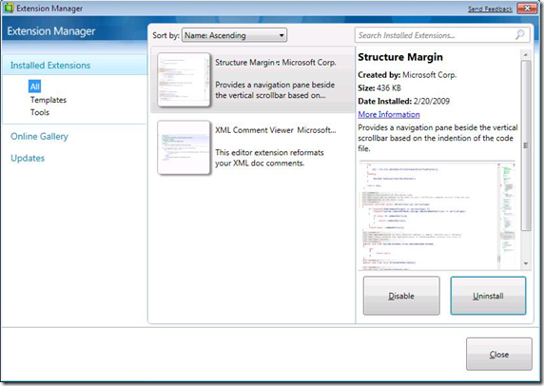Click the Extension Manager title bar icon
Viewport: 544px width, 386px height.
coord(9,8)
